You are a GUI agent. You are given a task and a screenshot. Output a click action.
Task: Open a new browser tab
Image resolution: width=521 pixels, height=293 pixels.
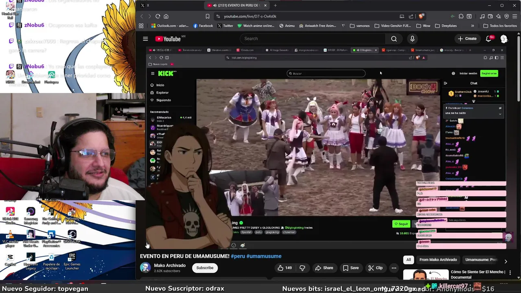275,5
